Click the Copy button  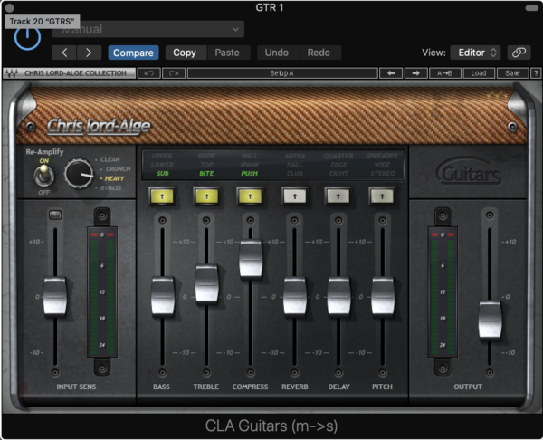pos(185,53)
